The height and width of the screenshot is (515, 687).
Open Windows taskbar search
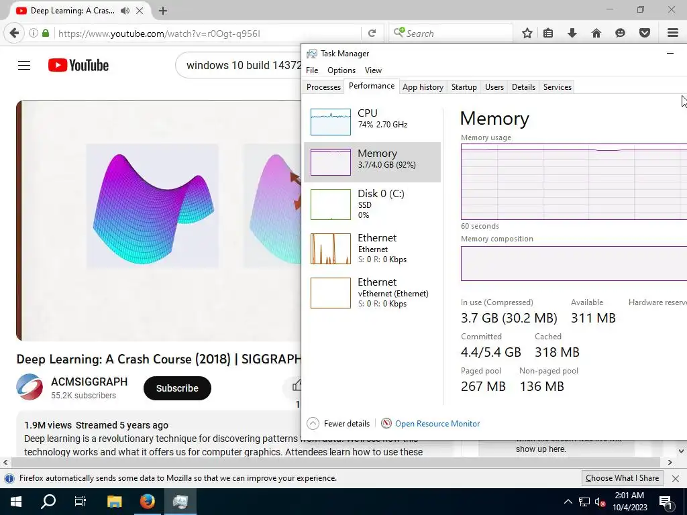[48, 502]
